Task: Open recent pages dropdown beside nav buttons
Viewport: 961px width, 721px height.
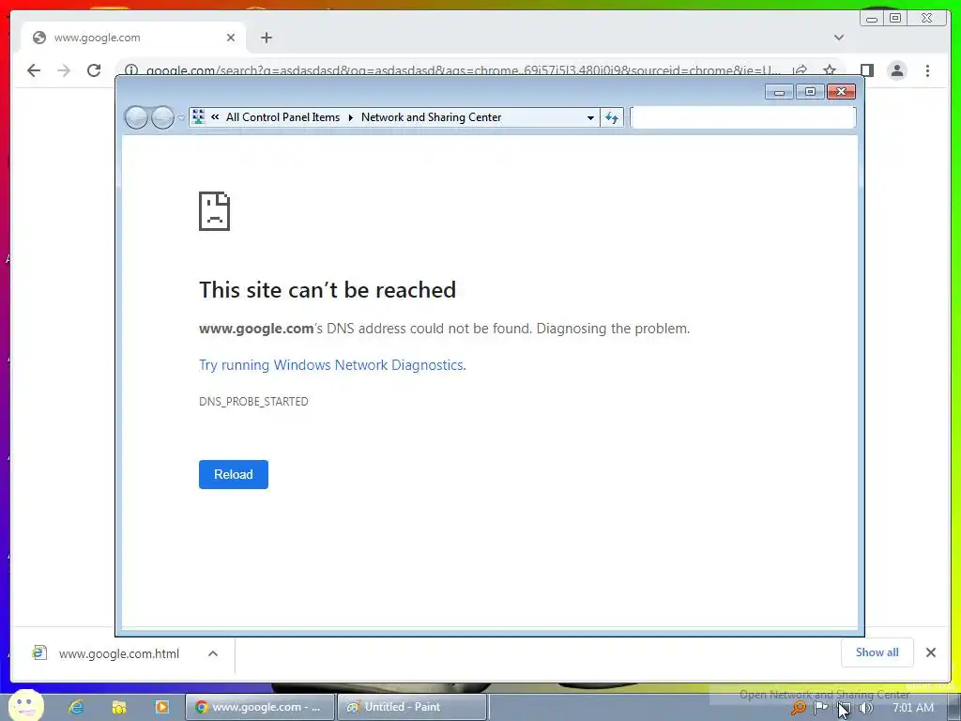Action: click(x=181, y=117)
